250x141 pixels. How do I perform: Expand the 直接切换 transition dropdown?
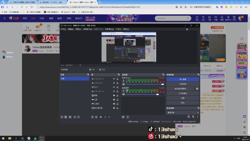pyautogui.click(x=198, y=112)
